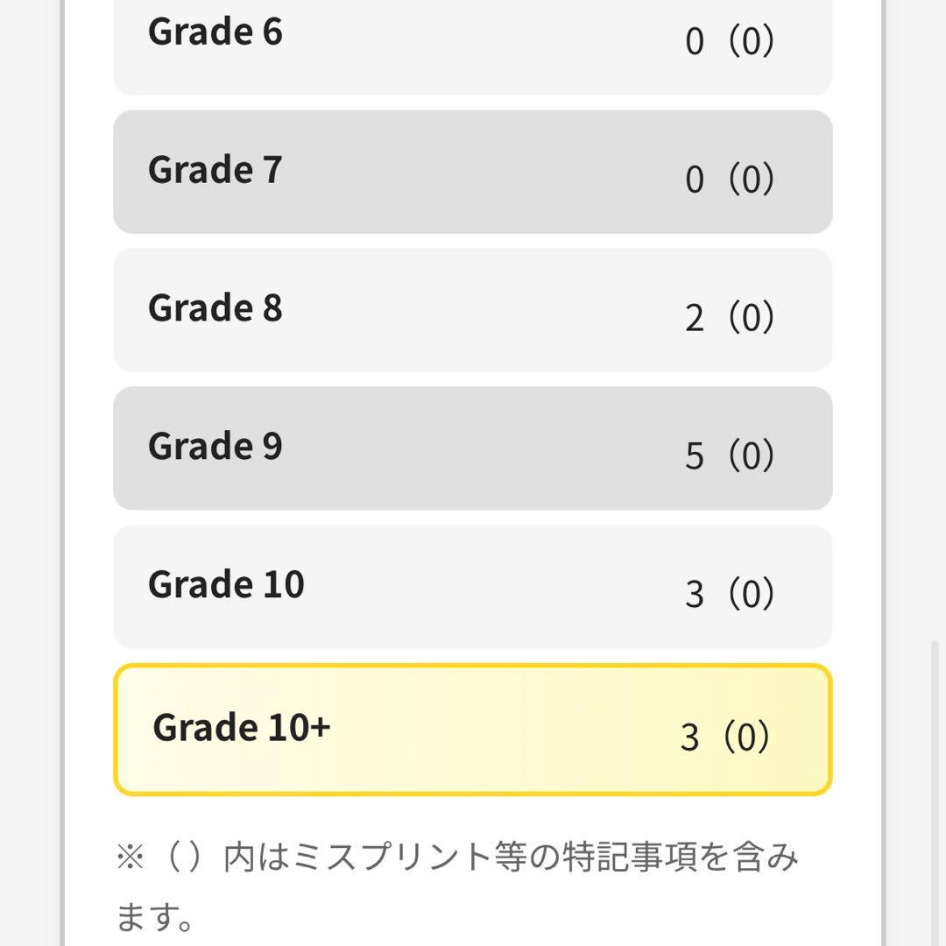Click the parenthesized (0) in Grade 8 row
This screenshot has height=946, width=946.
(x=751, y=319)
